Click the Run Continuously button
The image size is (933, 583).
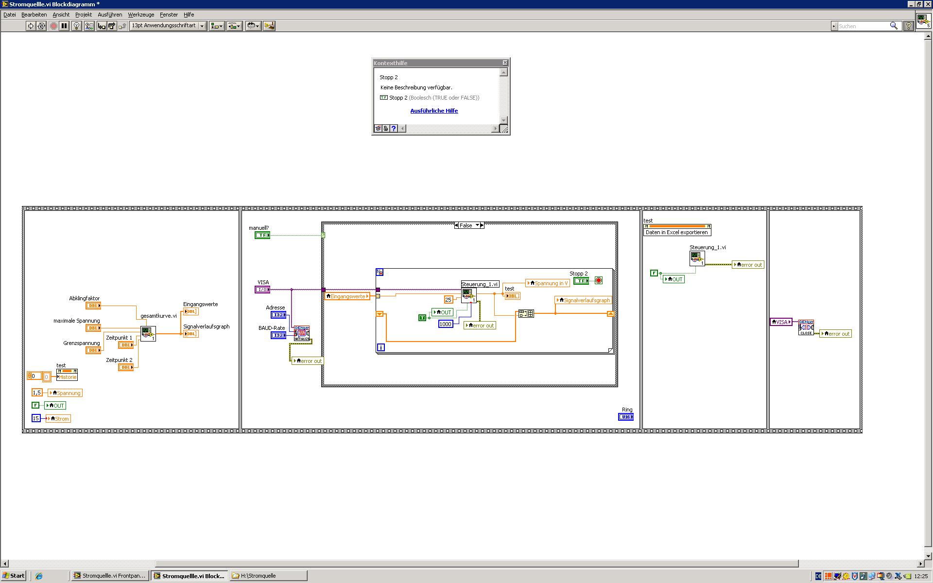click(41, 26)
